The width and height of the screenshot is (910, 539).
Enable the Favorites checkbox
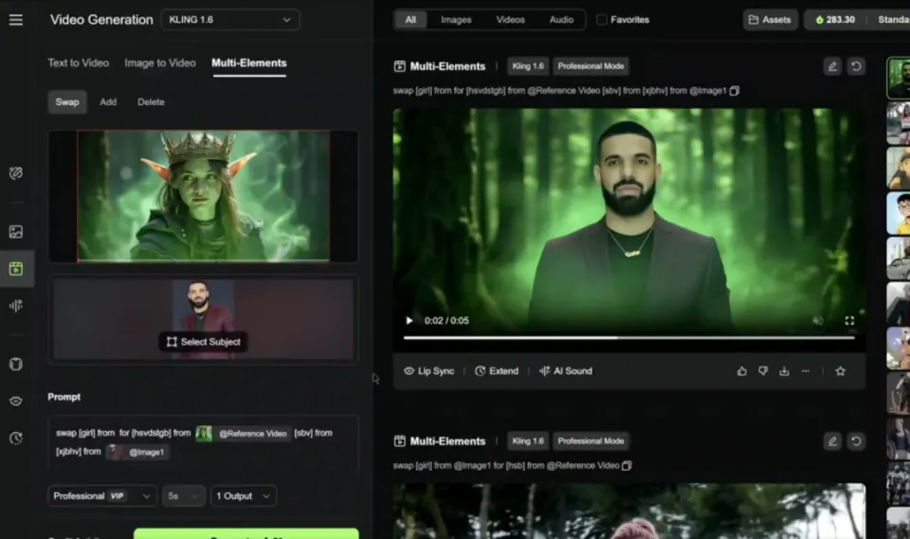click(x=602, y=20)
